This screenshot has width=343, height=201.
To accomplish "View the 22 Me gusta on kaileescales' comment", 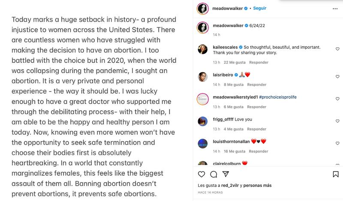I will click(x=234, y=62).
